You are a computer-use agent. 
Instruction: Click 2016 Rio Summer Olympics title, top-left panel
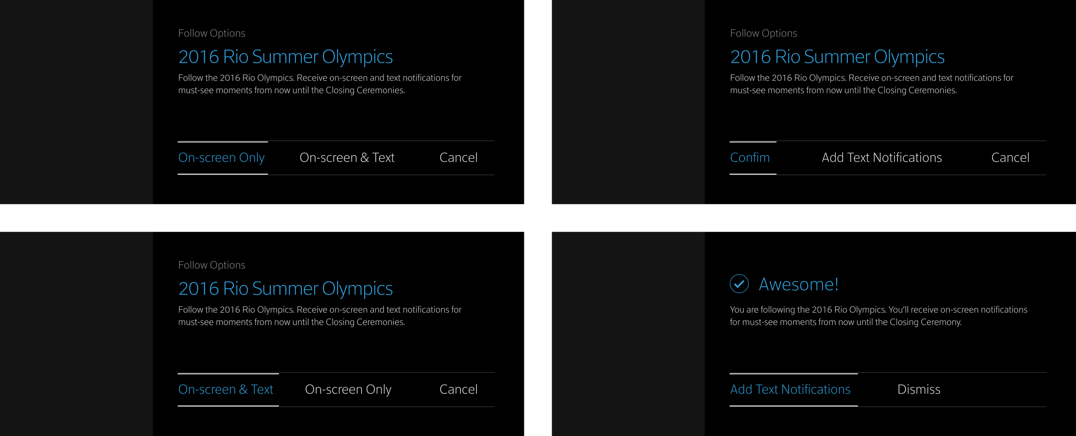click(x=285, y=57)
